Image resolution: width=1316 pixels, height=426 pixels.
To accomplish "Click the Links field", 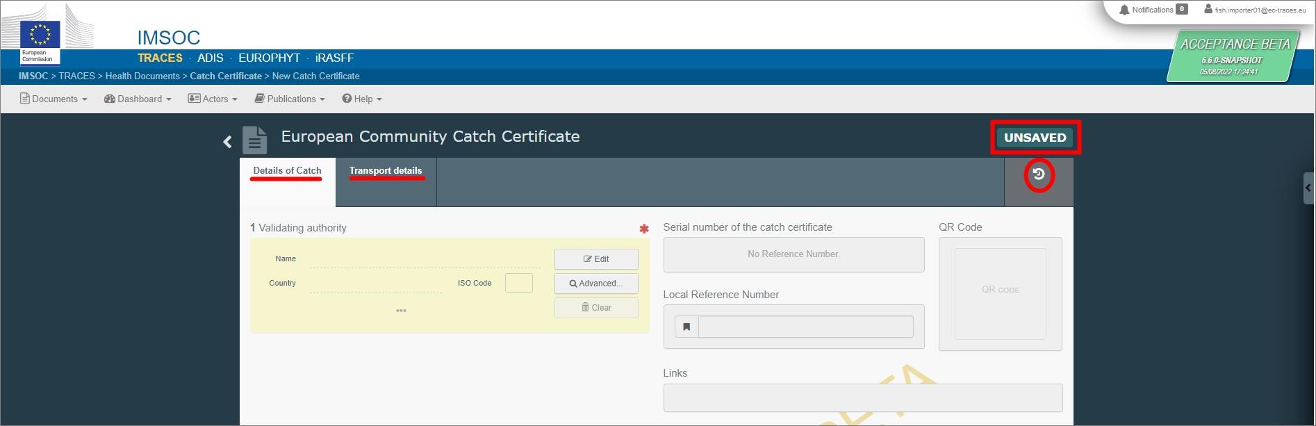I will 863,398.
